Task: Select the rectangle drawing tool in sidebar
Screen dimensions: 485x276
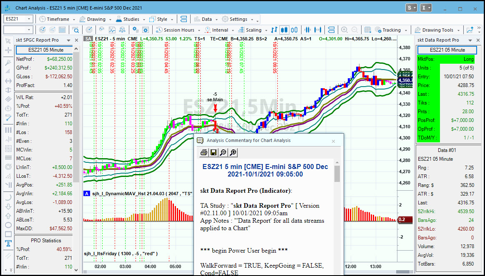Action: [x=8, y=234]
